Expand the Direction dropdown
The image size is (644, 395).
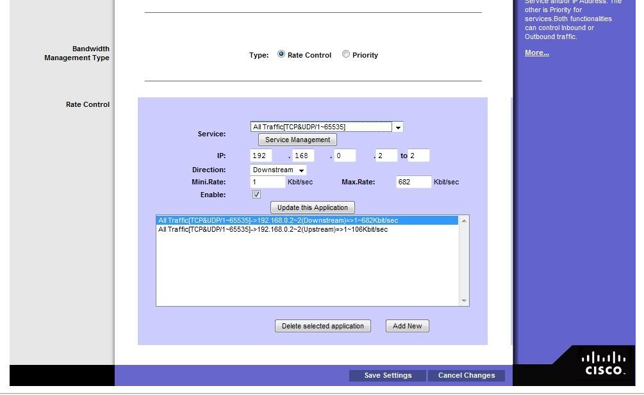coord(278,170)
